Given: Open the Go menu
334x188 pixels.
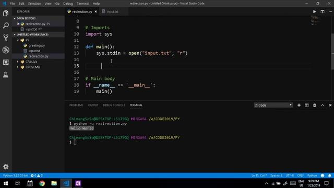Looking at the screenshot, I should (57, 4).
